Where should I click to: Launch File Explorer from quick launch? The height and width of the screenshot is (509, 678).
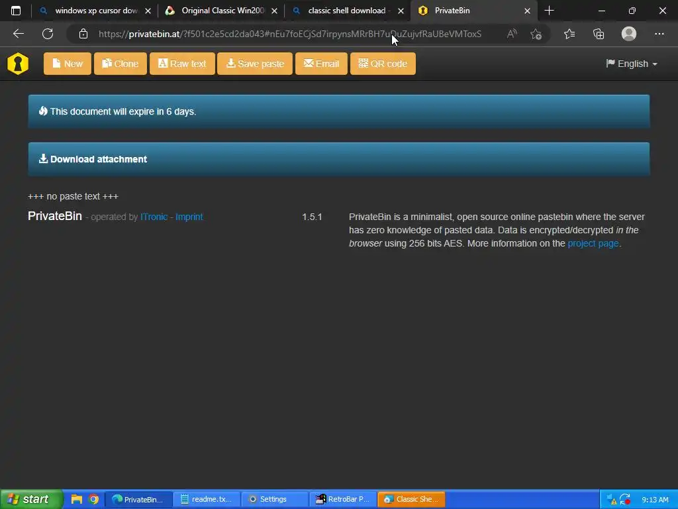[77, 499]
